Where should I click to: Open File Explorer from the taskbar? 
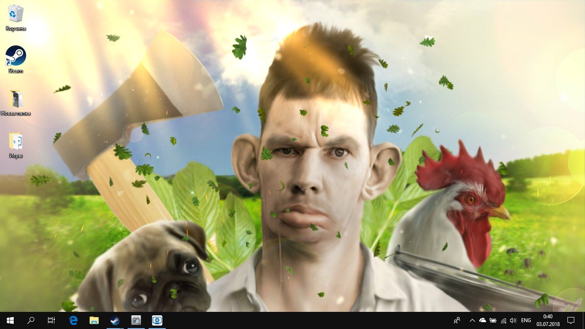coord(94,320)
